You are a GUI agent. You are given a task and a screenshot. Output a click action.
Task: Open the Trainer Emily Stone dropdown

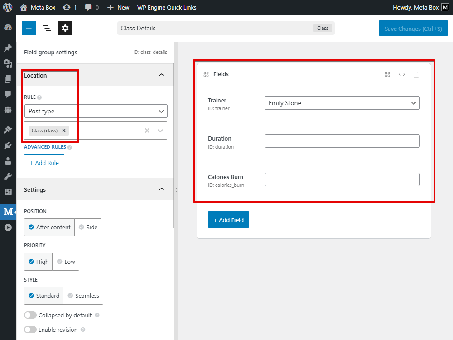[x=342, y=103]
